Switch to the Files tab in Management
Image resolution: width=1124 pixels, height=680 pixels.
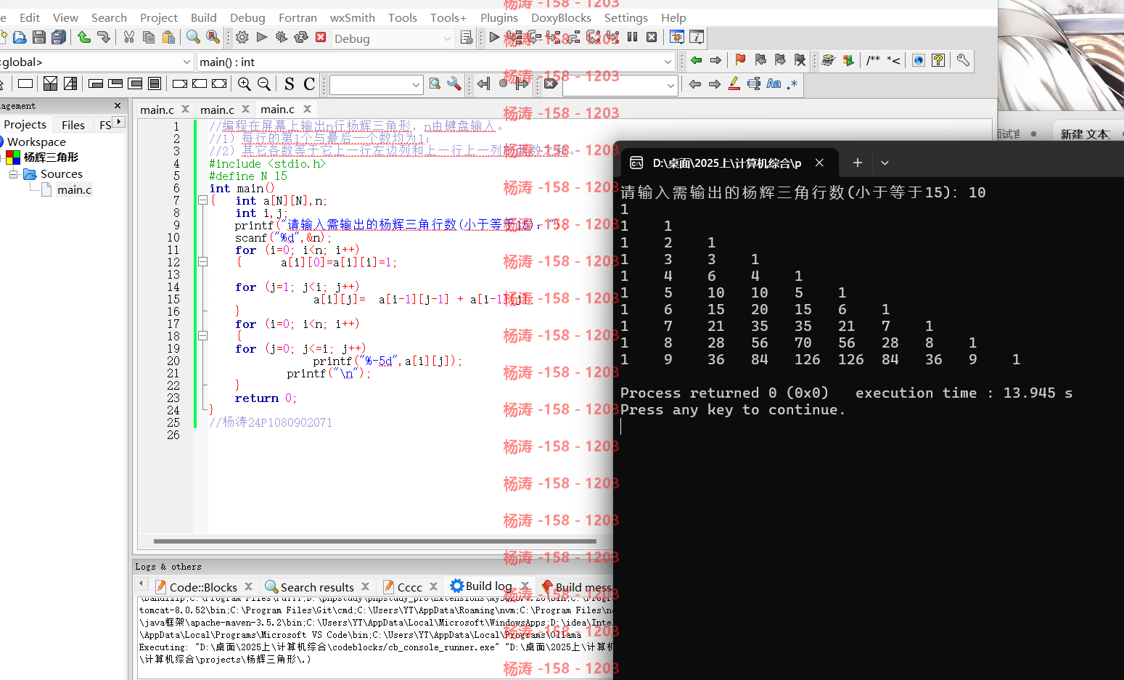(x=73, y=125)
